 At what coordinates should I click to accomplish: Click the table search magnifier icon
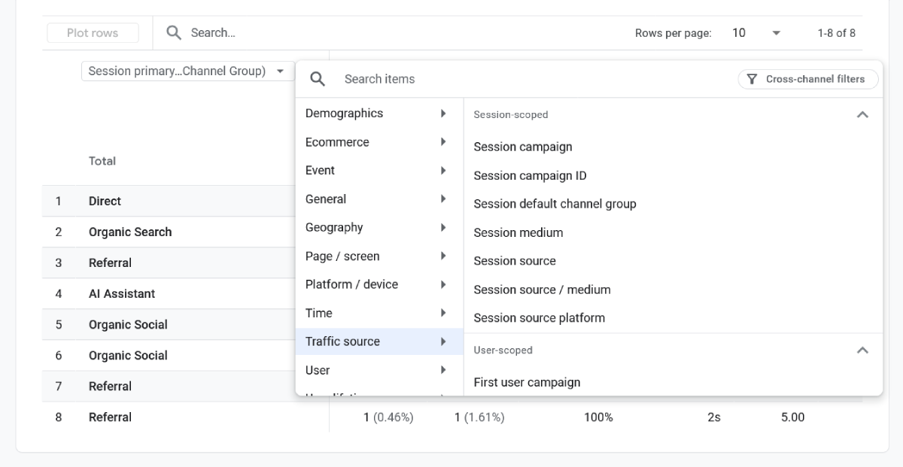pyautogui.click(x=174, y=33)
